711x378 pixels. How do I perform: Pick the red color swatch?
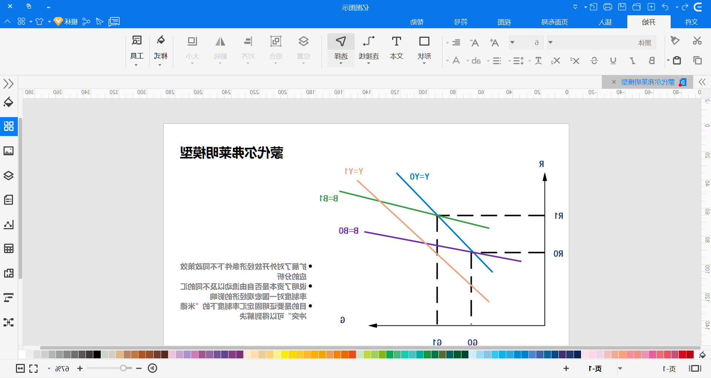[x=682, y=354]
